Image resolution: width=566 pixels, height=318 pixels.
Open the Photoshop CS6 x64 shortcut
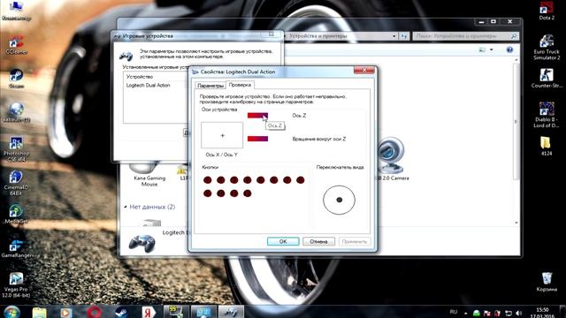16,149
